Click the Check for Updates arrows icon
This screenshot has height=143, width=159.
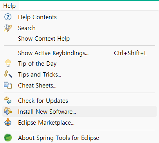8,100
